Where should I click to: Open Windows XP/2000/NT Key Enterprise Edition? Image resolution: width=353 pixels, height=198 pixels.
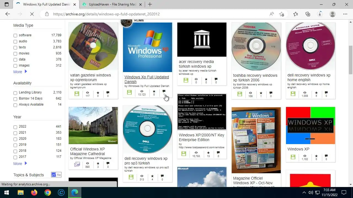(x=201, y=137)
